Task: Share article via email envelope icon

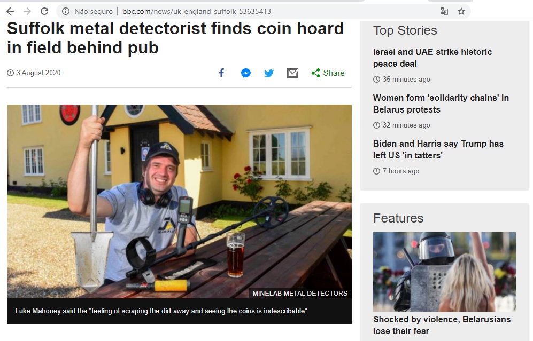Action: click(292, 73)
